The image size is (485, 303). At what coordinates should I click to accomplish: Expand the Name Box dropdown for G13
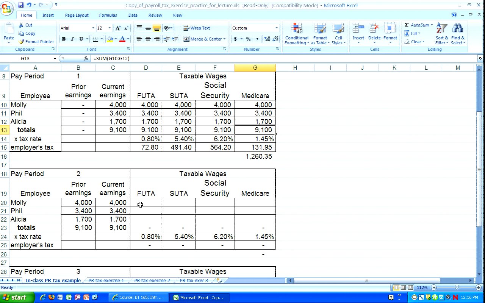coord(55,59)
